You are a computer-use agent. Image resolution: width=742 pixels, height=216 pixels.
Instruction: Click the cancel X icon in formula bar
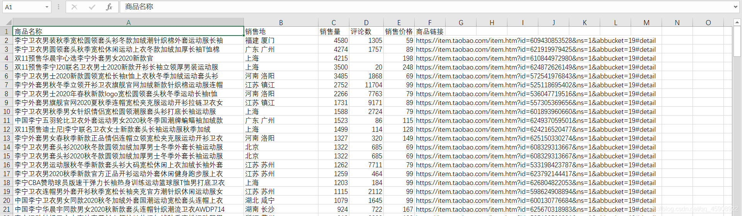coord(75,7)
